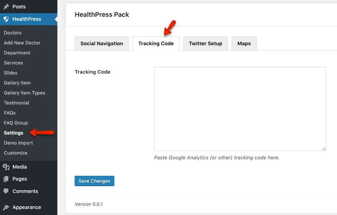Screen dimensions: 337x215
Task: Click inside the Tracking Code textarea
Action: (240, 109)
